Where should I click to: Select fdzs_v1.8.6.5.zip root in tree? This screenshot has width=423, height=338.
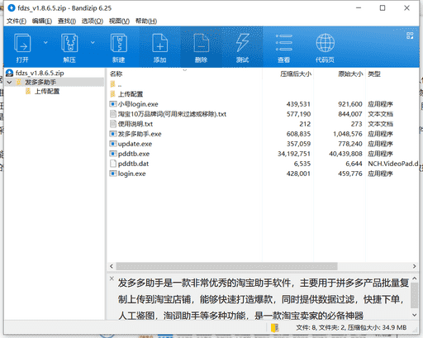click(40, 73)
